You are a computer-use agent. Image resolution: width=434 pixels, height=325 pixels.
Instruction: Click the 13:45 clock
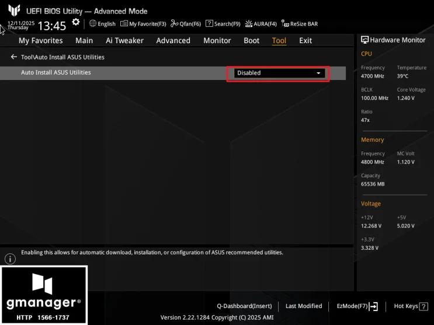52,26
